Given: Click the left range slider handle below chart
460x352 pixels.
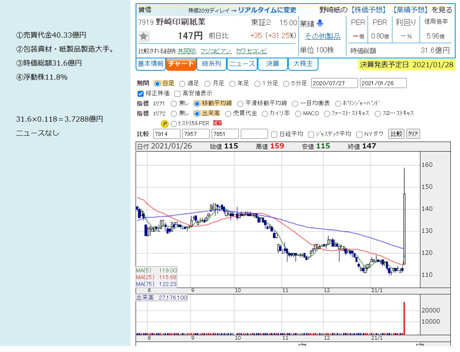Looking at the screenshot, I should [302, 344].
